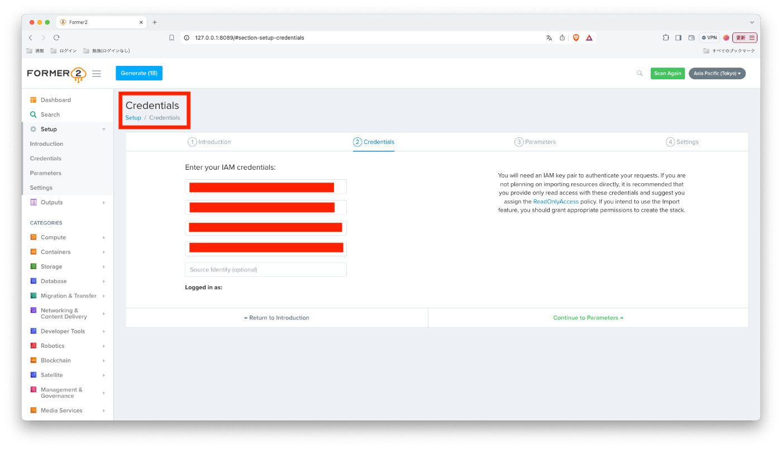Screen dimensions: 782x449
Task: Go to step 3 Parameters tab
Action: (535, 142)
